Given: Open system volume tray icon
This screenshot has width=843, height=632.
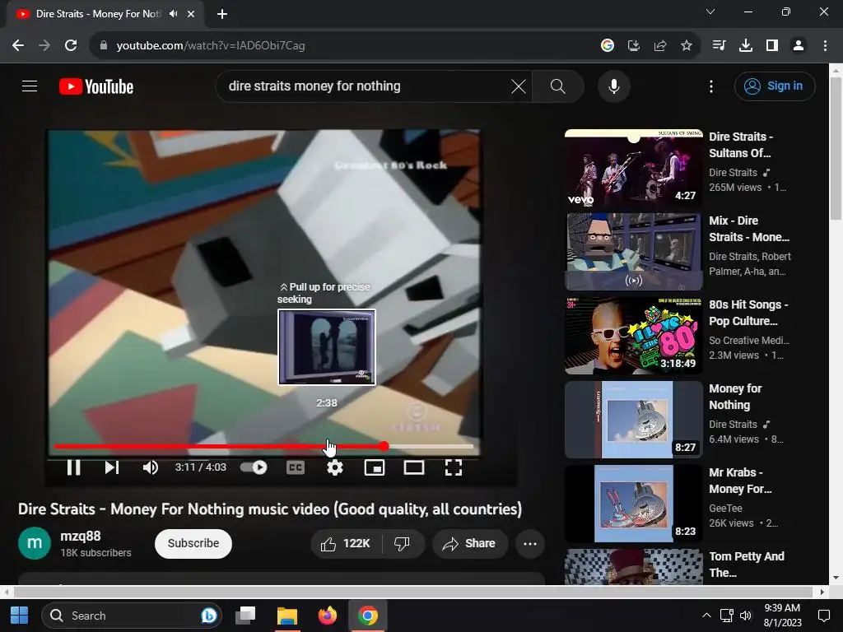Looking at the screenshot, I should pos(745,616).
